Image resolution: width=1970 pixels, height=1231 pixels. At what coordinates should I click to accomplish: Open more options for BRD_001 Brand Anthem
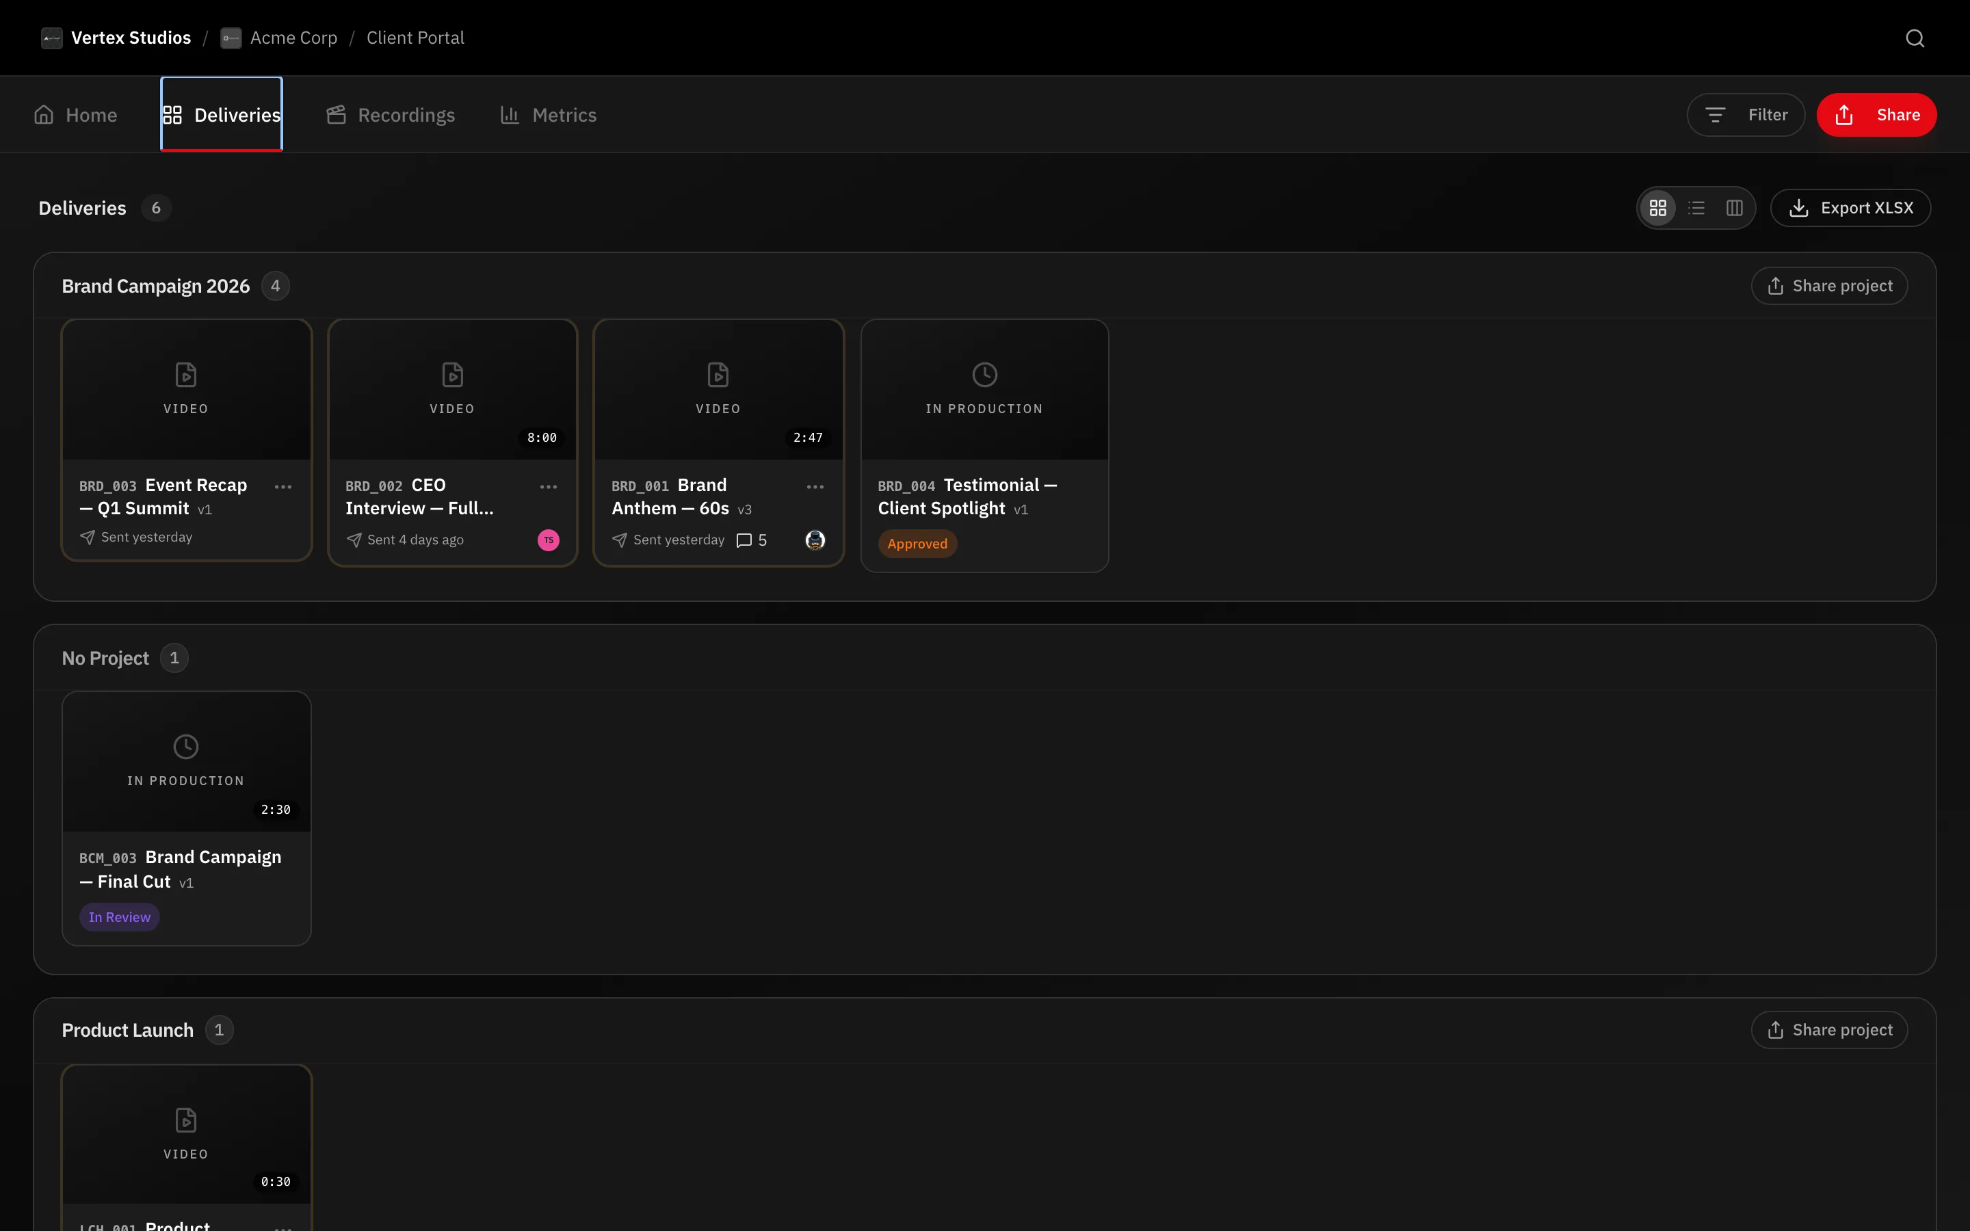815,487
